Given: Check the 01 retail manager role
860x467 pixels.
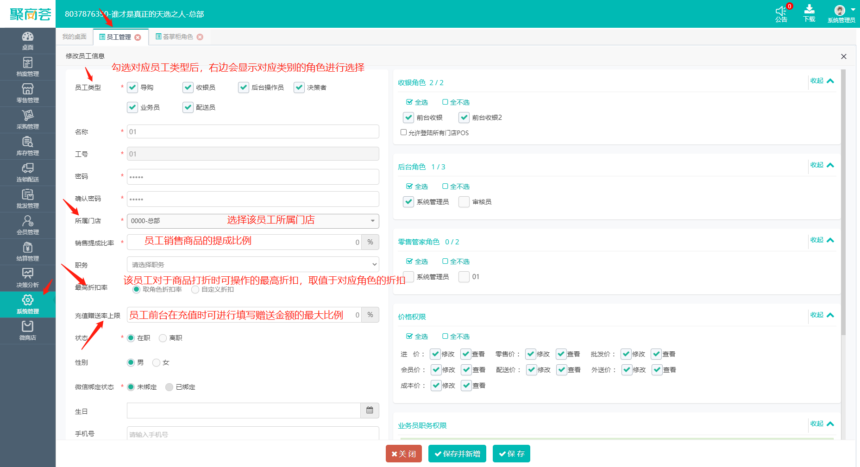Looking at the screenshot, I should 464,277.
